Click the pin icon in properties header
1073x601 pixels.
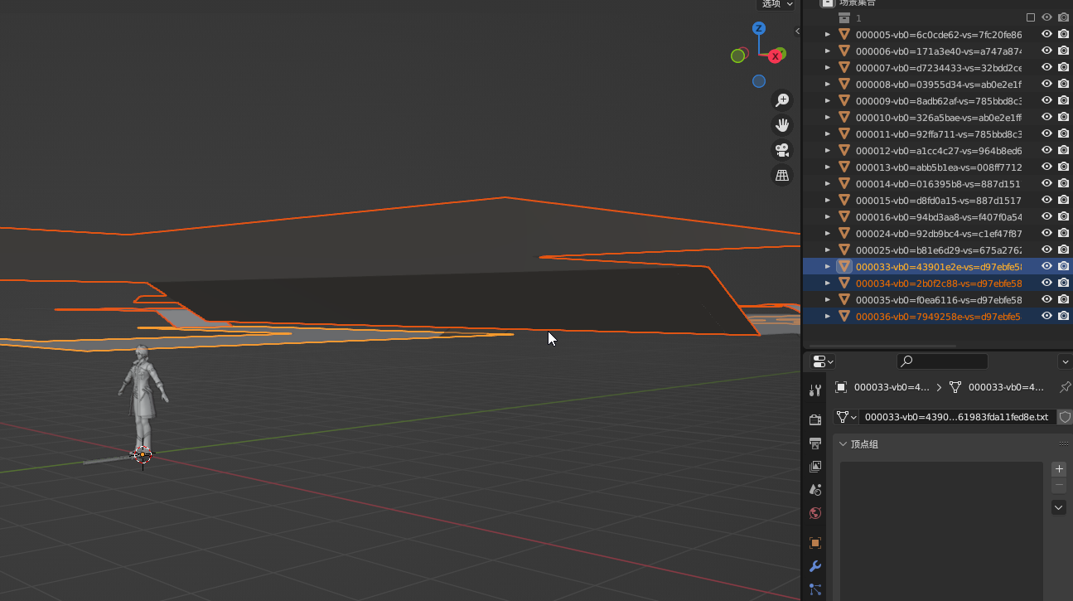[1065, 387]
